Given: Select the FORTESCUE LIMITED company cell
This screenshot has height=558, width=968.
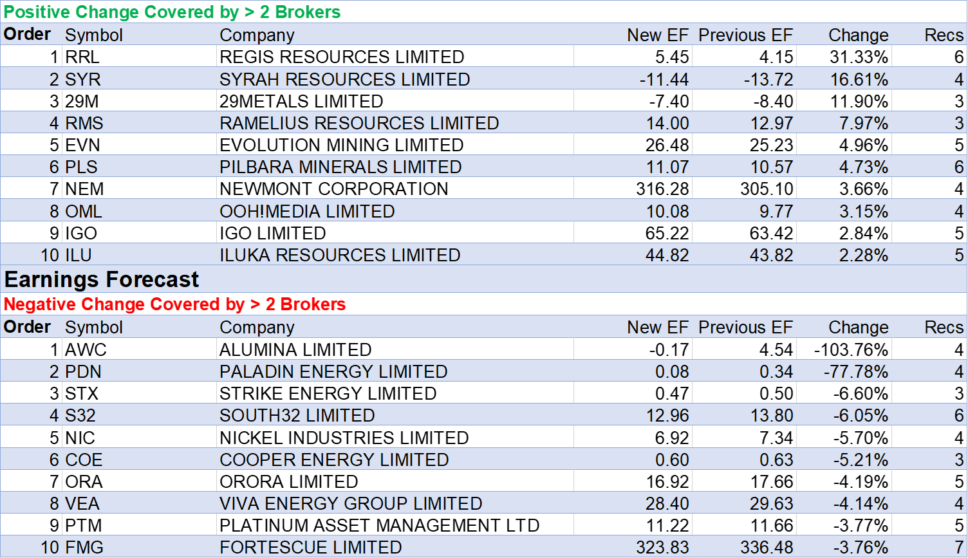Looking at the screenshot, I should pos(310,547).
